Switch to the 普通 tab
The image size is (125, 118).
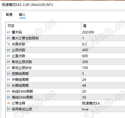[x=9, y=15]
